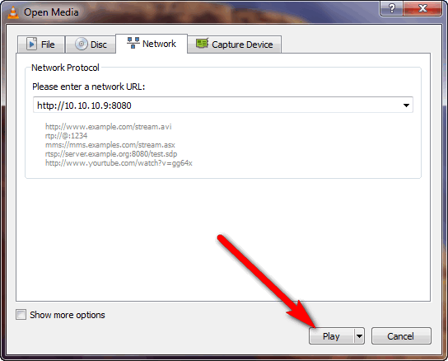Expand the network URL dropdown arrow

click(x=406, y=105)
